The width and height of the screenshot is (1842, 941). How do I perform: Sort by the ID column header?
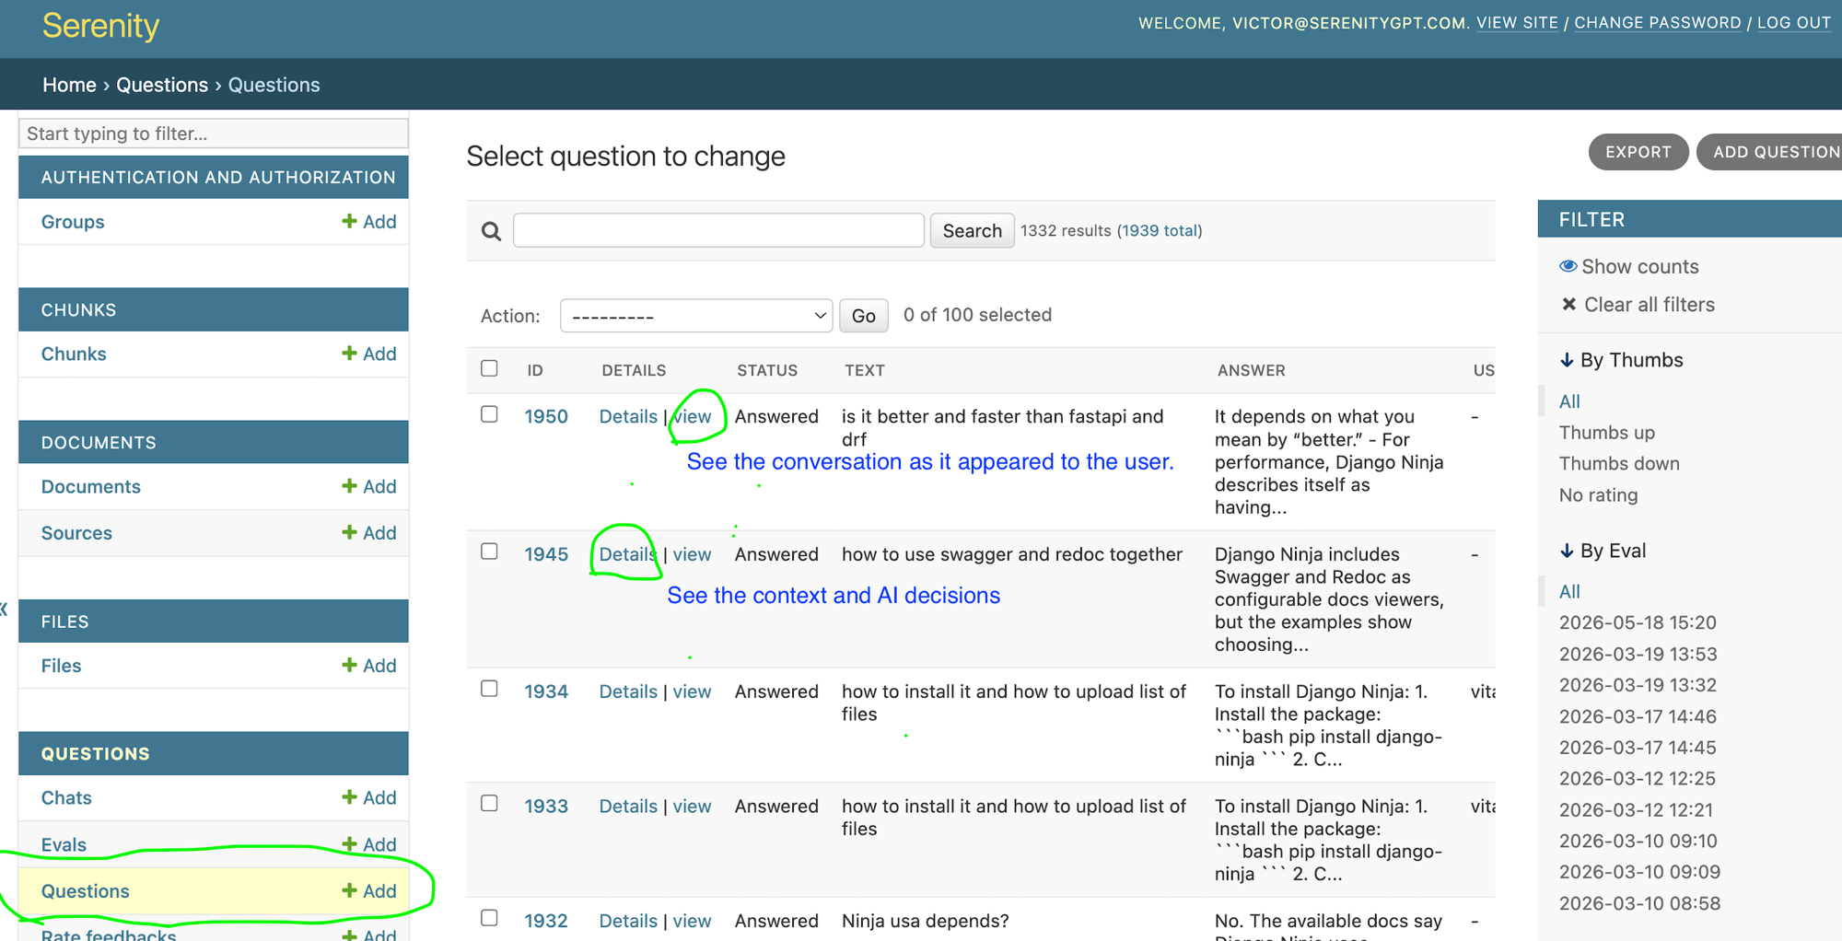535,370
